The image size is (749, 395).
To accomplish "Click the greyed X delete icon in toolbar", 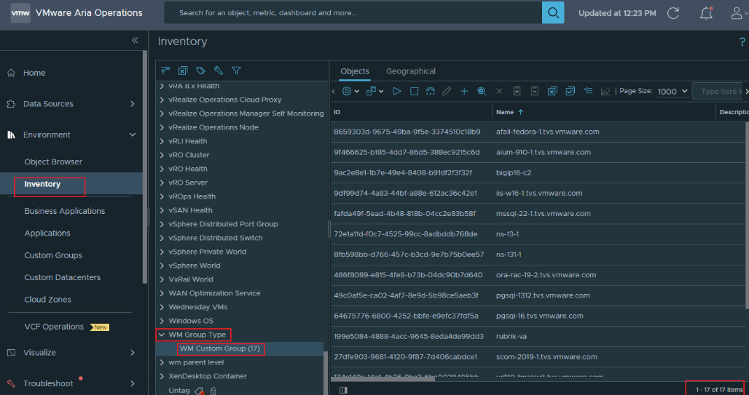I will point(499,91).
